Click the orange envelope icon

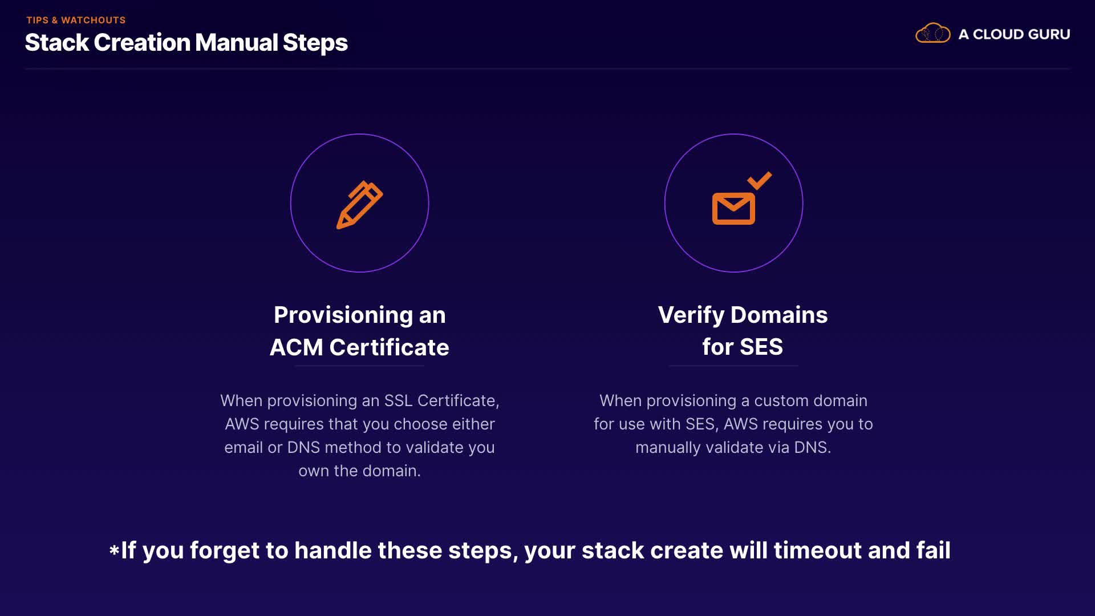(733, 209)
